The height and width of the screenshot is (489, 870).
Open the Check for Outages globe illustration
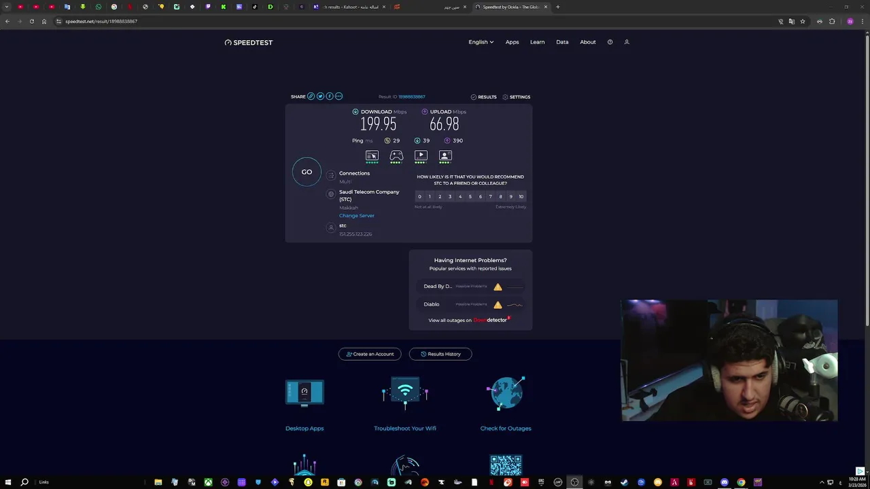[x=506, y=393]
